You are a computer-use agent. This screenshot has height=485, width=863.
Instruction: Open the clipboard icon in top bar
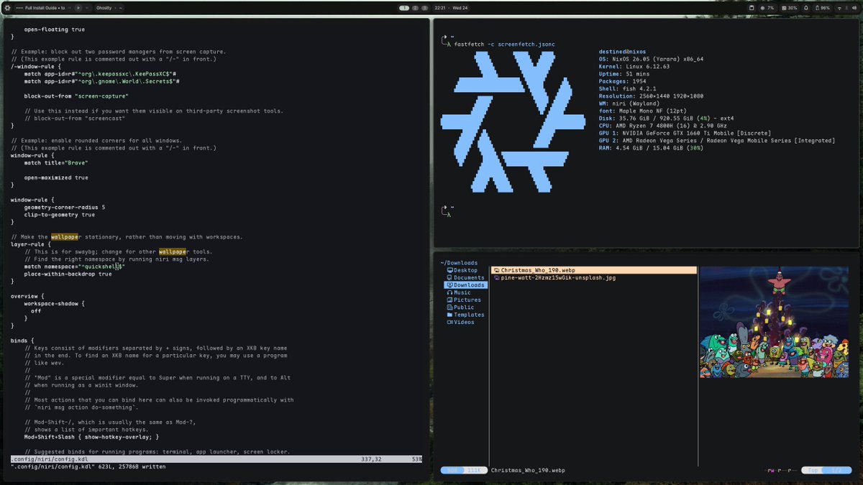(752, 8)
